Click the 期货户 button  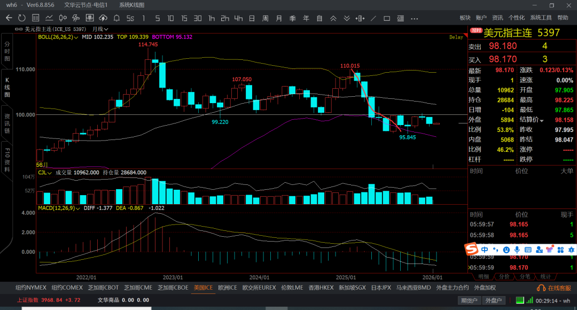pyautogui.click(x=469, y=300)
